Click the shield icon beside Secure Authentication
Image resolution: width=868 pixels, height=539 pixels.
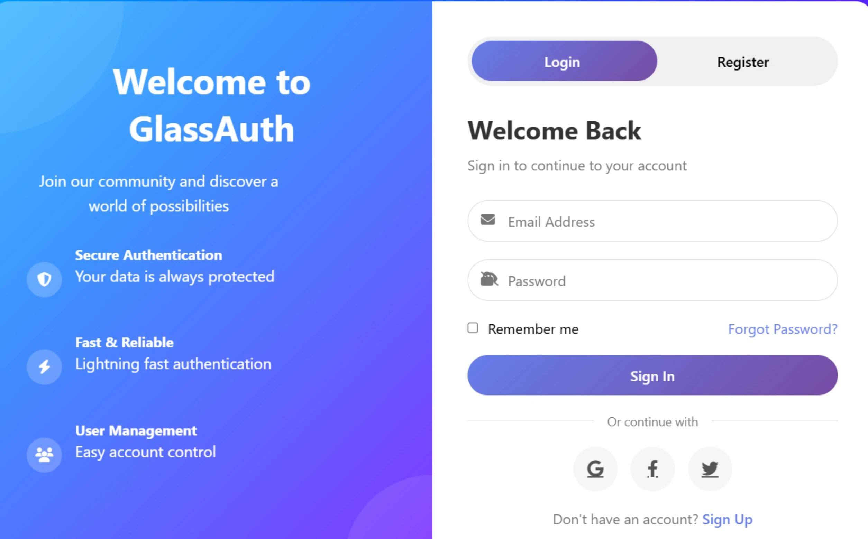(x=44, y=279)
